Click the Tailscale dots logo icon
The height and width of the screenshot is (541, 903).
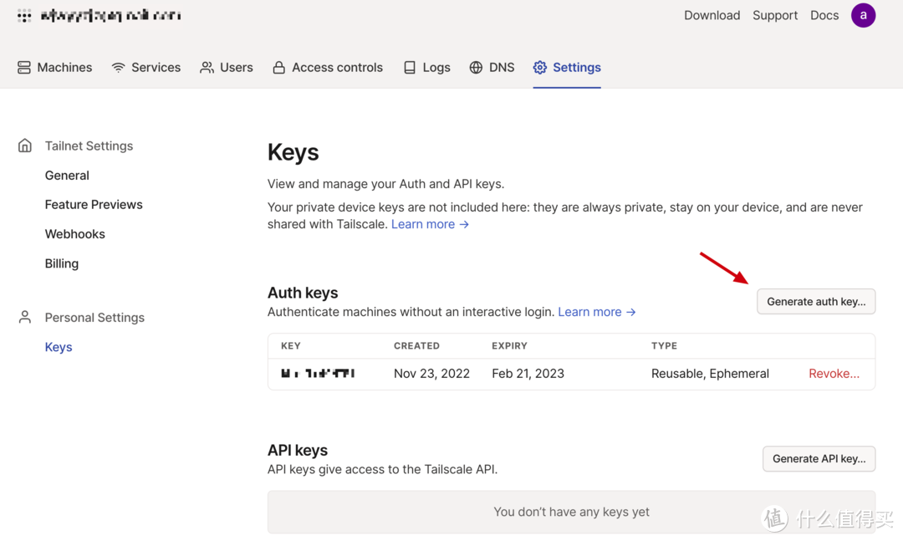(24, 16)
